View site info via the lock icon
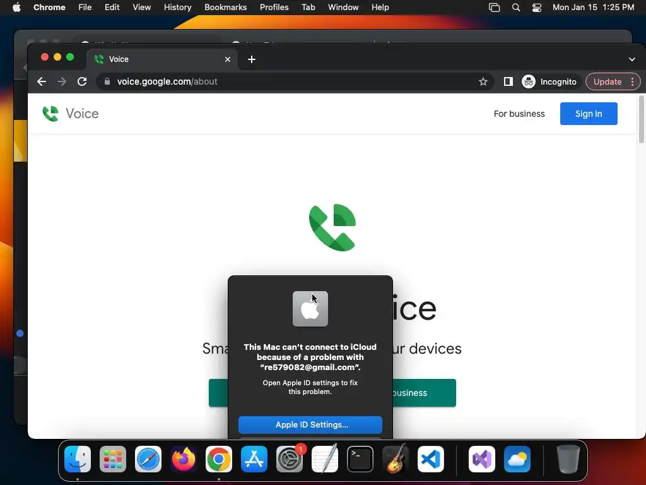Image resolution: width=646 pixels, height=485 pixels. (x=107, y=81)
